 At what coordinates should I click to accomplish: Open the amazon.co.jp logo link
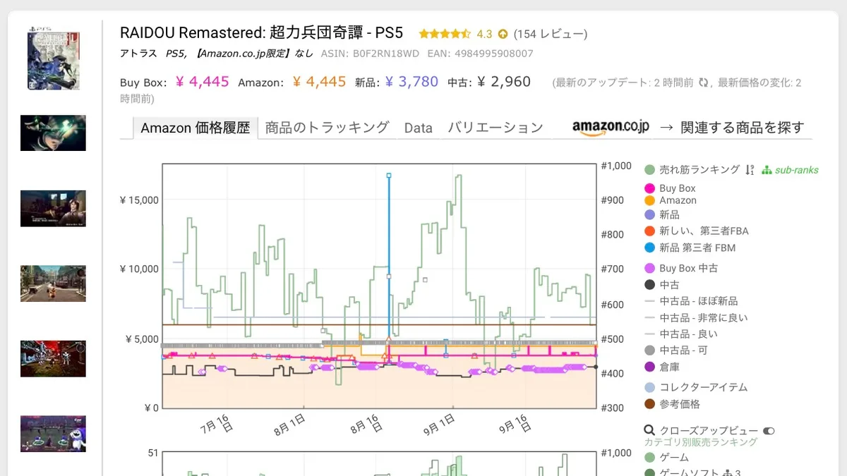click(611, 127)
